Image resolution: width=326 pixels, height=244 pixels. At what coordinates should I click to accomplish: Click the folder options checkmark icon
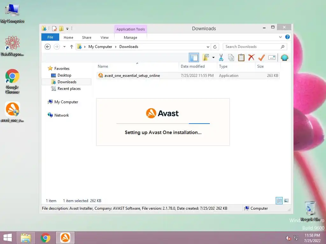point(206,58)
